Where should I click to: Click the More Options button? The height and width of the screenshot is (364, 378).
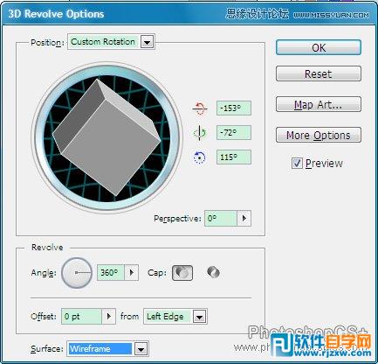coord(319,135)
